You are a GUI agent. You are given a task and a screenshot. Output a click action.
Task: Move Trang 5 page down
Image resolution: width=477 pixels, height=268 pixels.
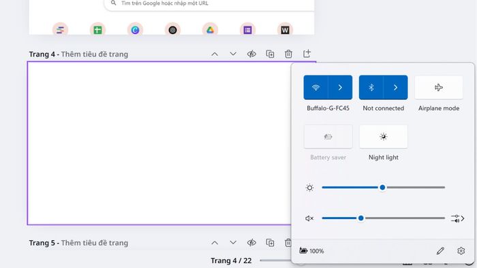click(x=233, y=243)
